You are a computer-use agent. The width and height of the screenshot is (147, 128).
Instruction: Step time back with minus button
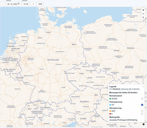click(x=3, y=4)
